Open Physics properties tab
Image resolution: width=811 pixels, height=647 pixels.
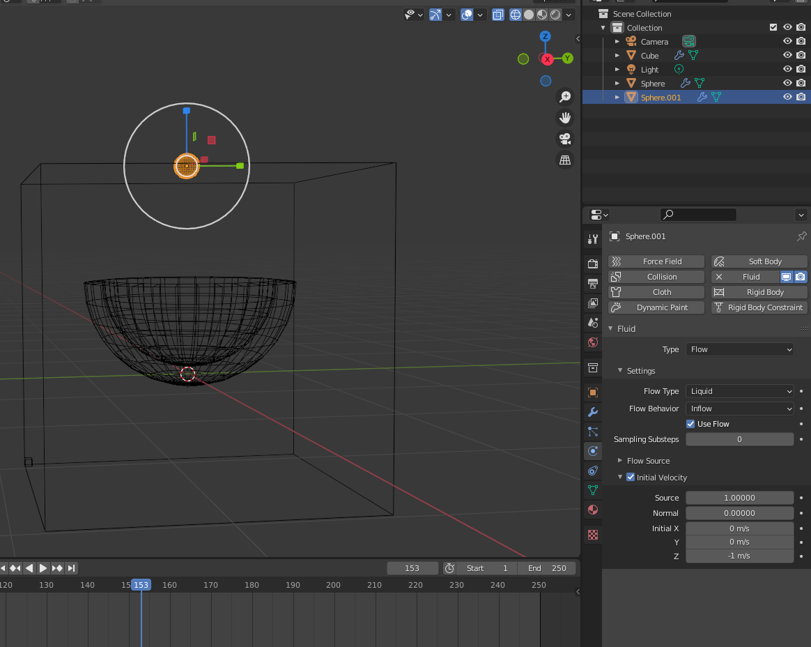pyautogui.click(x=593, y=451)
